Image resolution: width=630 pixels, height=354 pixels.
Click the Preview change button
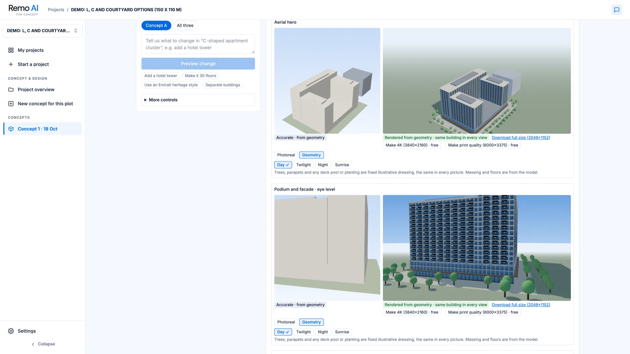click(x=198, y=64)
